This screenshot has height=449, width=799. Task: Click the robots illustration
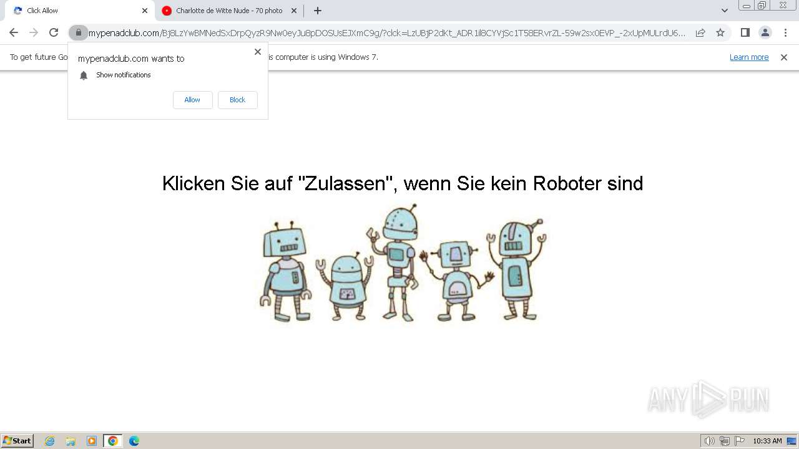point(403,263)
